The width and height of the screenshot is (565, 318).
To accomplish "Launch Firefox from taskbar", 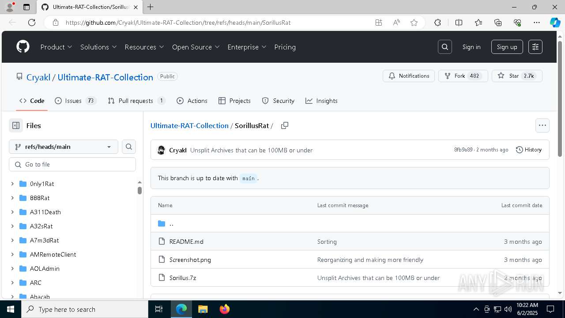I will 224,309.
